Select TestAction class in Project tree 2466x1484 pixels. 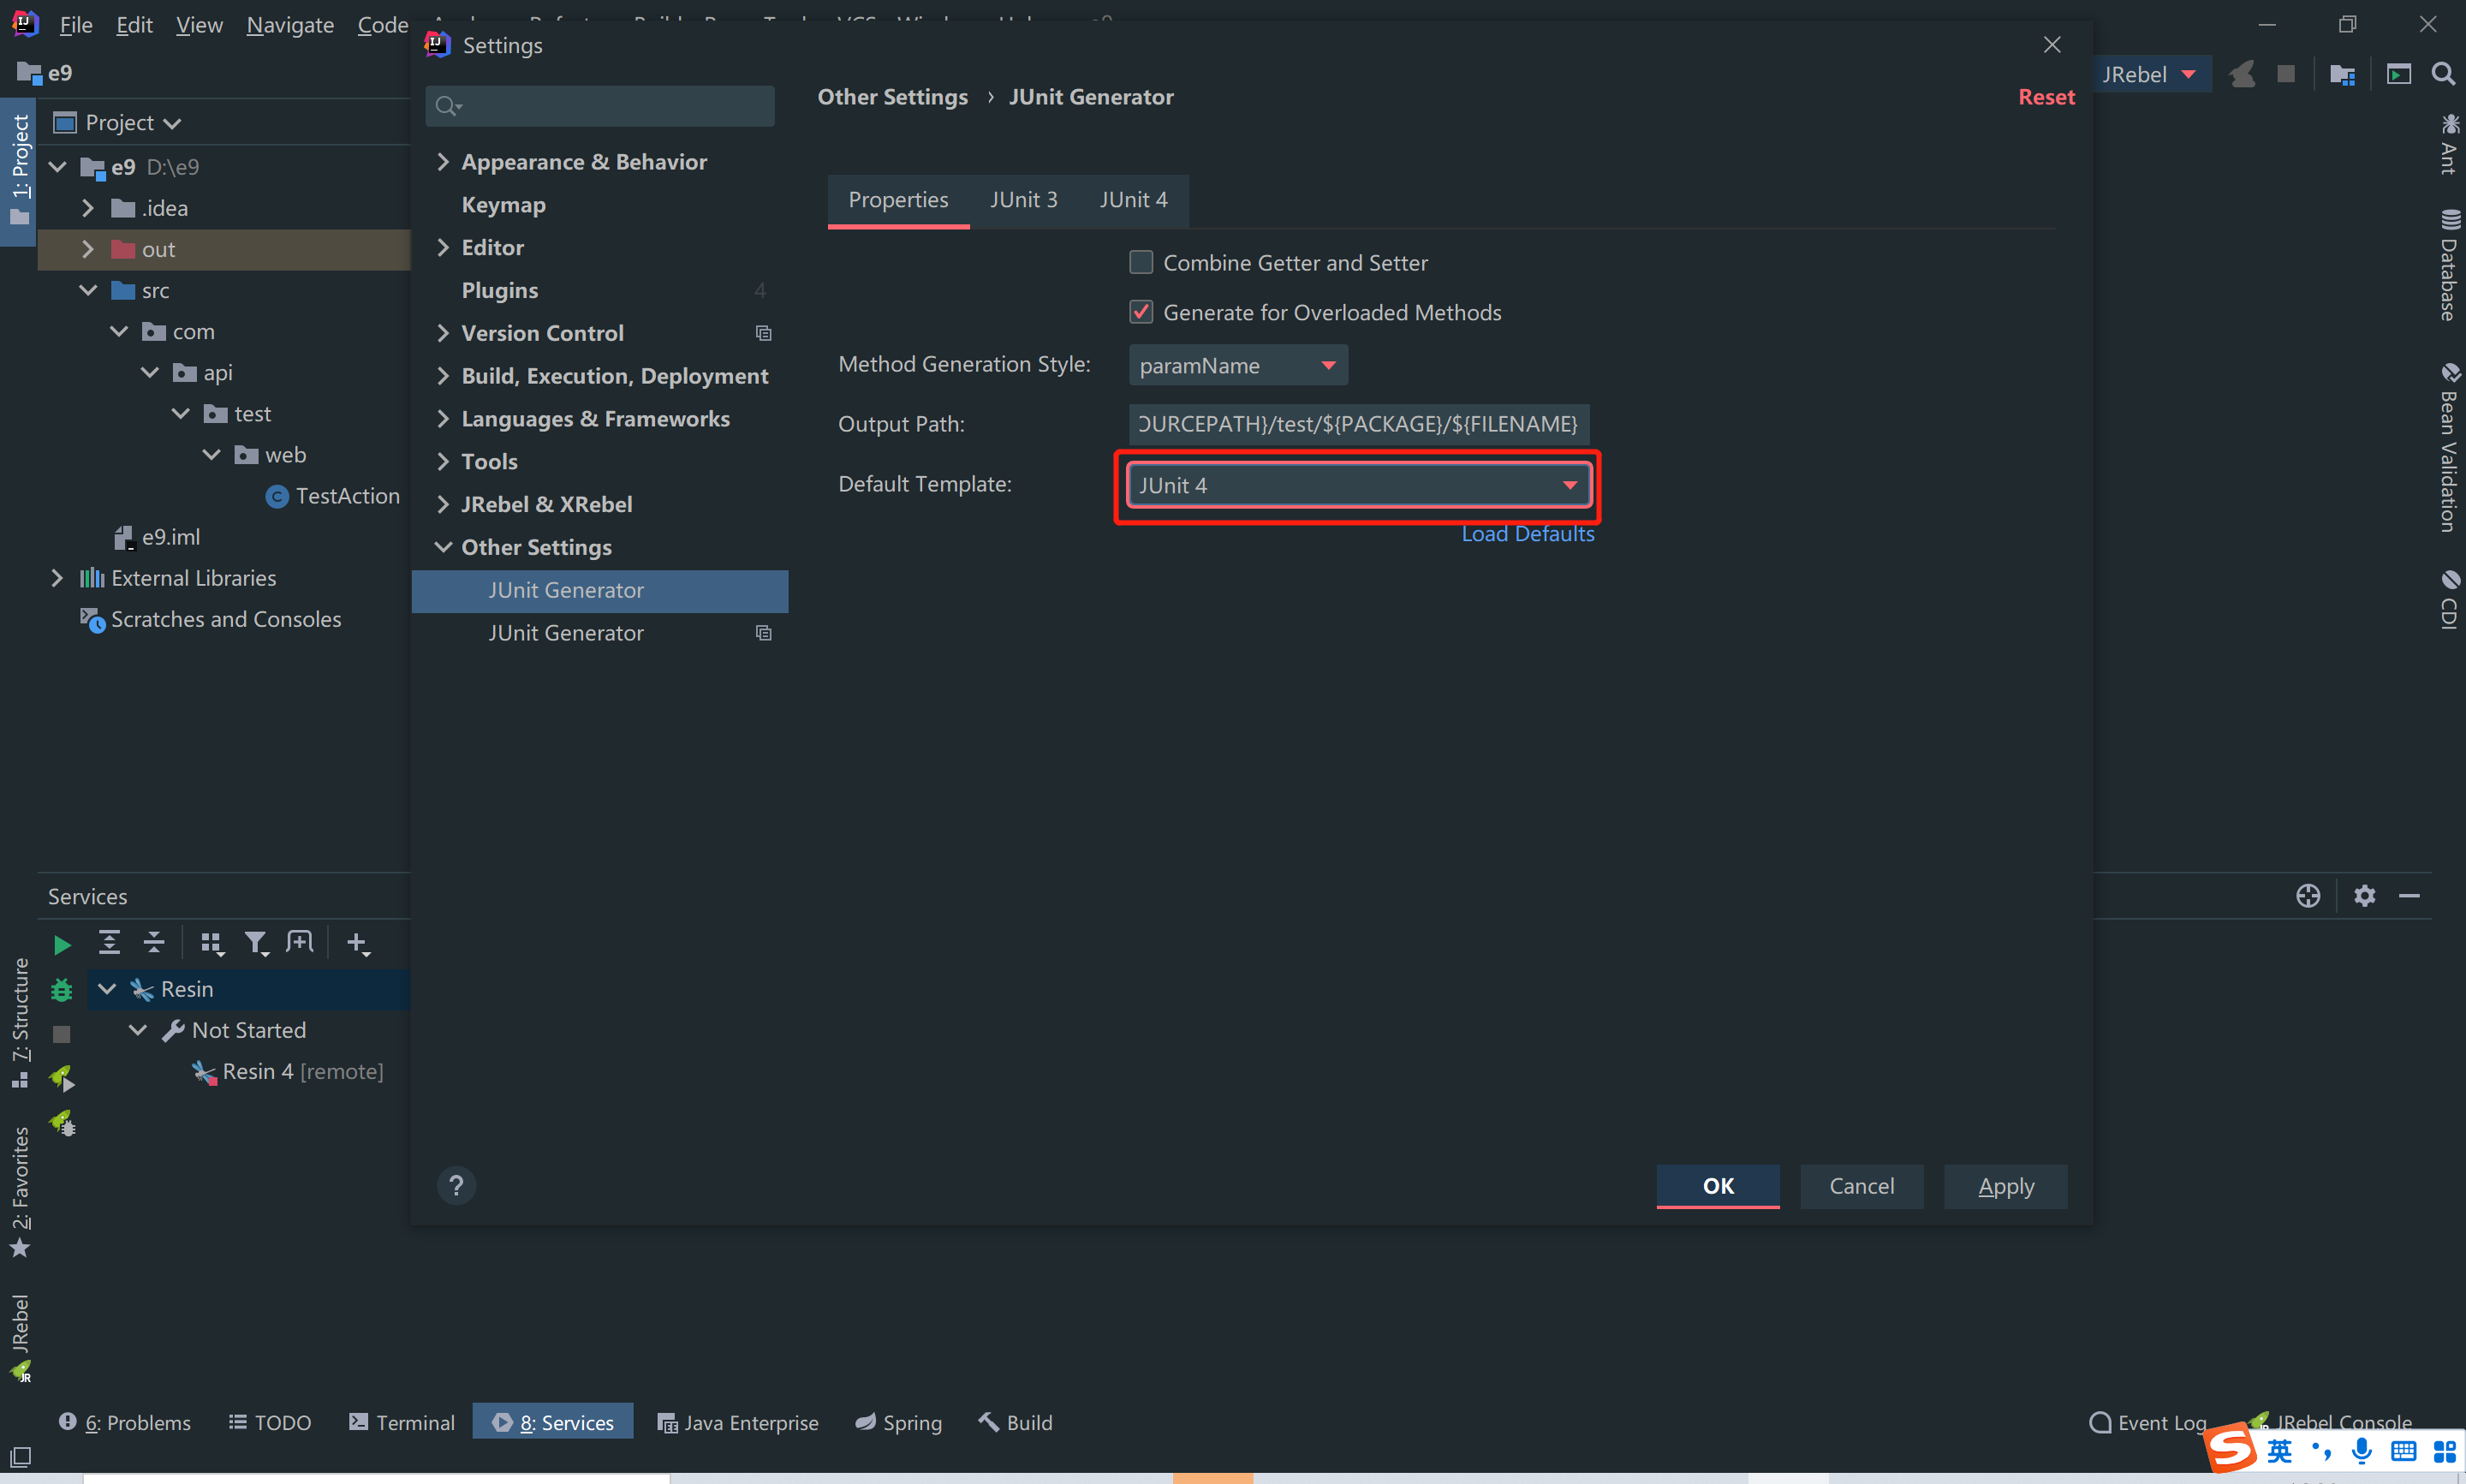[333, 496]
